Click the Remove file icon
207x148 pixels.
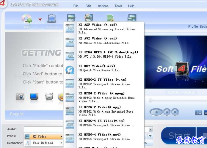(x=51, y=18)
